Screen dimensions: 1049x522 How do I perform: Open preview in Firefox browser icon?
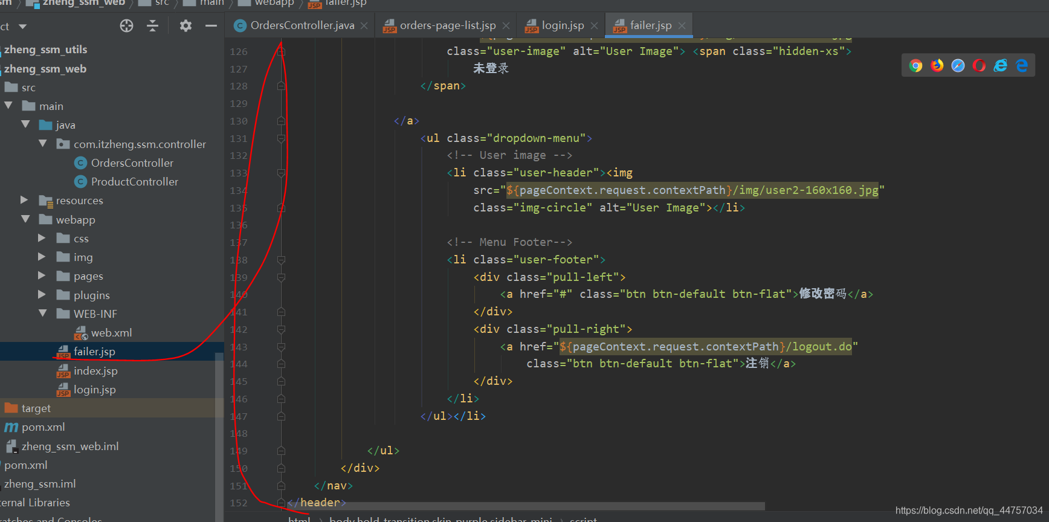(x=937, y=66)
